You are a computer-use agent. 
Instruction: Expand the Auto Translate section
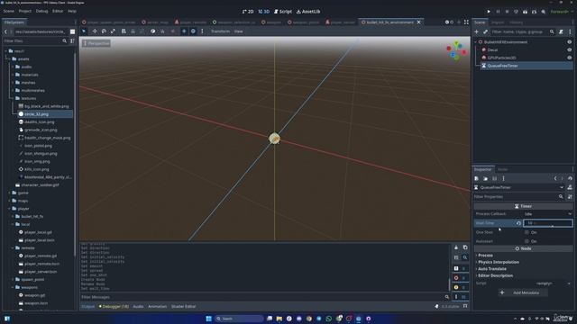(491, 269)
